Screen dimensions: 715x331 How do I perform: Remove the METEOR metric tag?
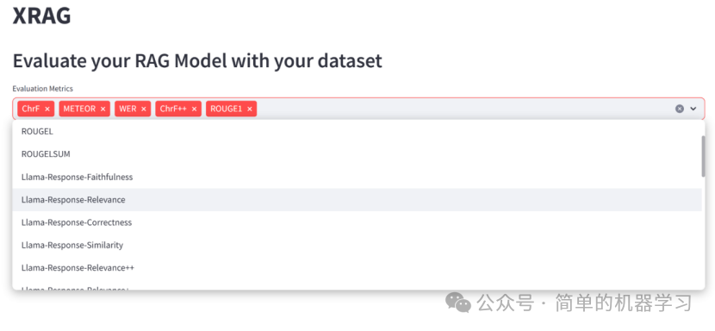click(103, 109)
